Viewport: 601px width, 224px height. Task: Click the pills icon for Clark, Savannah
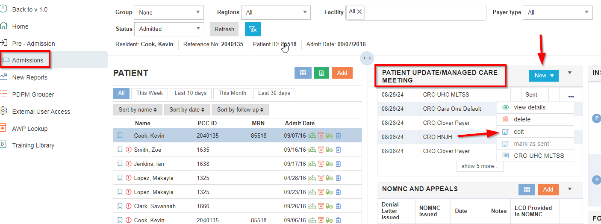[x=329, y=206]
